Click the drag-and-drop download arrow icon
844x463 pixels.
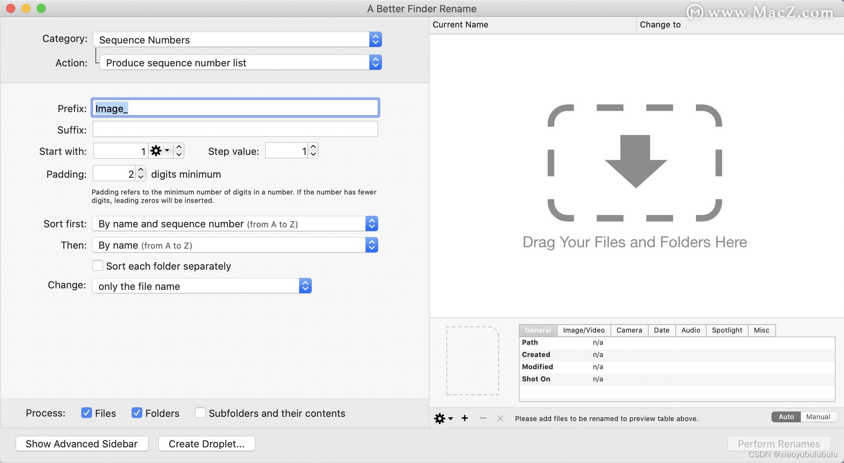click(636, 162)
